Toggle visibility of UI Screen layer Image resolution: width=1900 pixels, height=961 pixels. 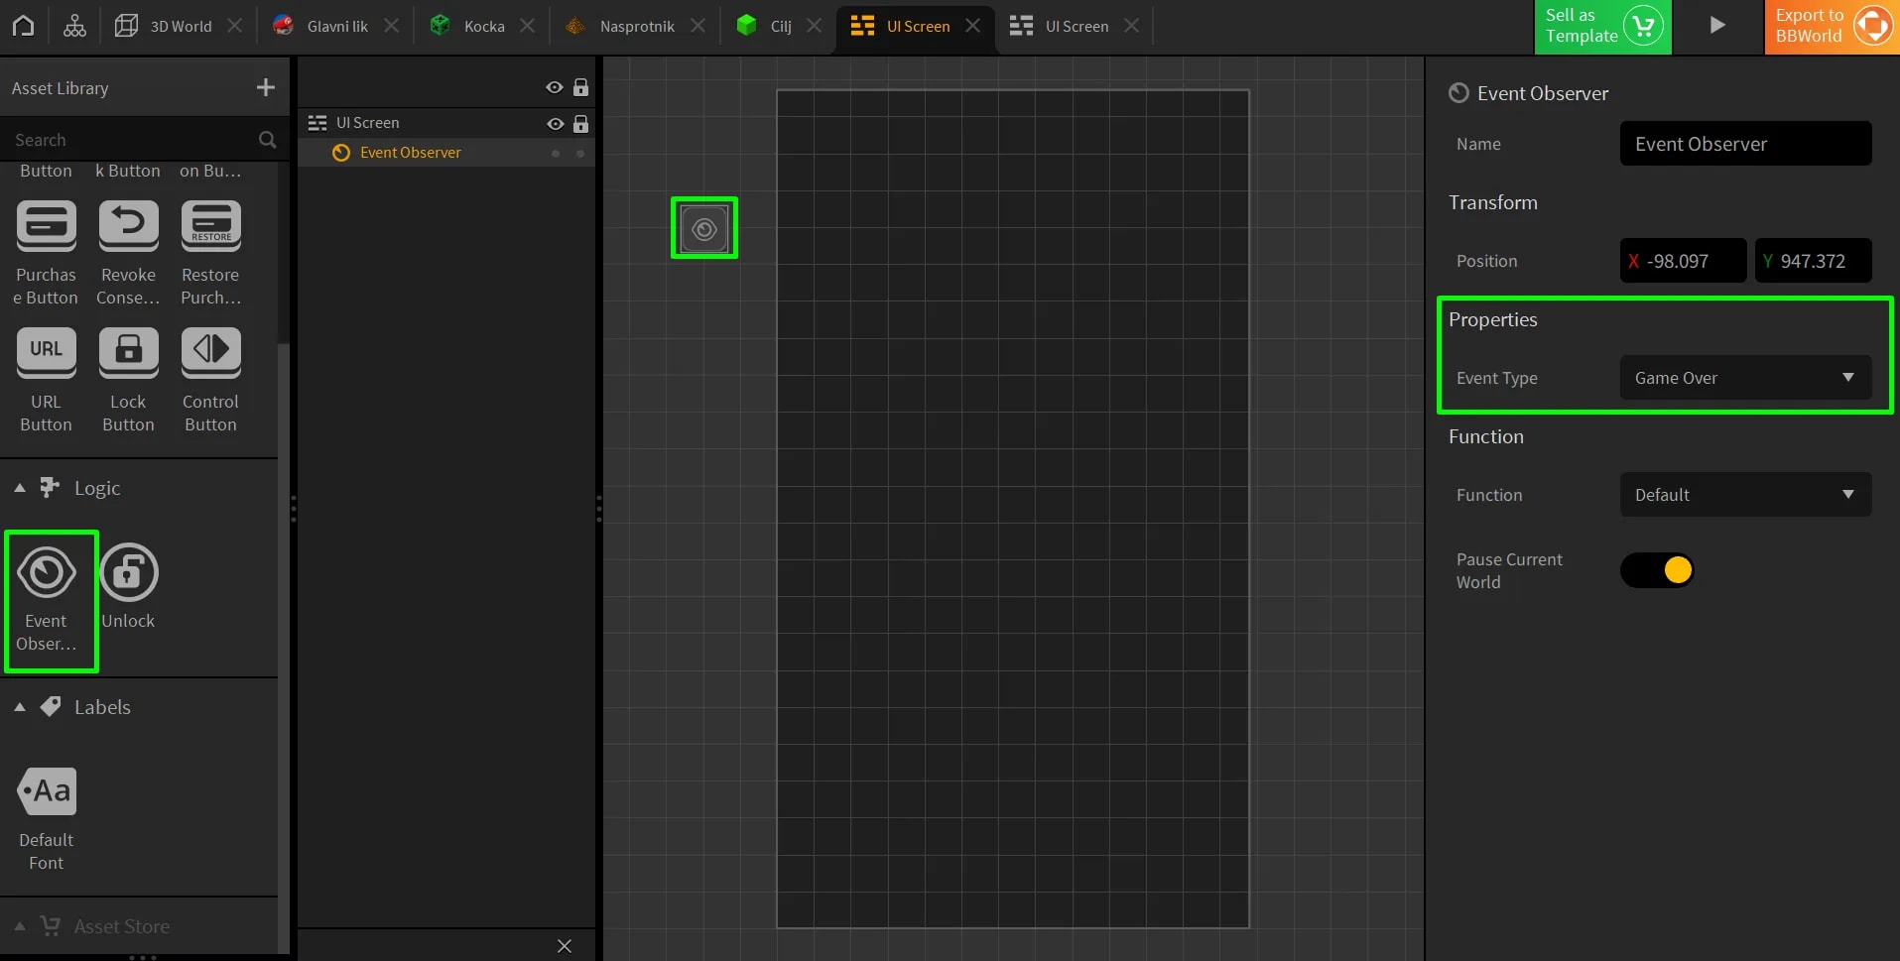pyautogui.click(x=555, y=124)
